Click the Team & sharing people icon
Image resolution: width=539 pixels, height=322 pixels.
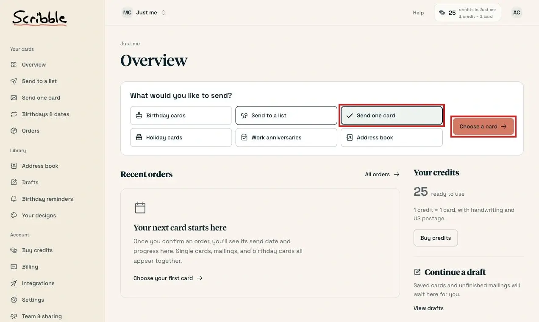point(14,316)
